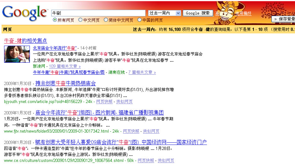Open the 庙会今年流行"牛奋"[组图] result title
The height and width of the screenshot is (166, 295).
coord(99,113)
